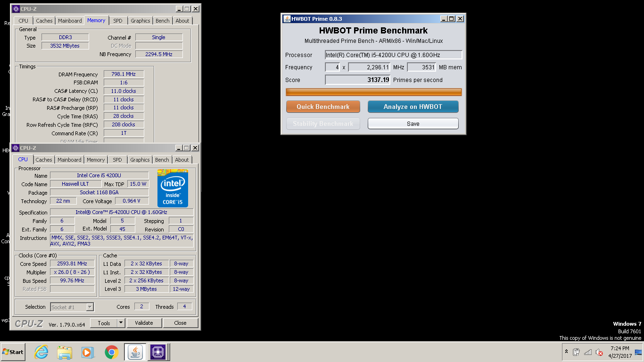Click the Row Refresh Cycle Time 208 clocks
Screen dimensions: 644x362
pos(124,124)
